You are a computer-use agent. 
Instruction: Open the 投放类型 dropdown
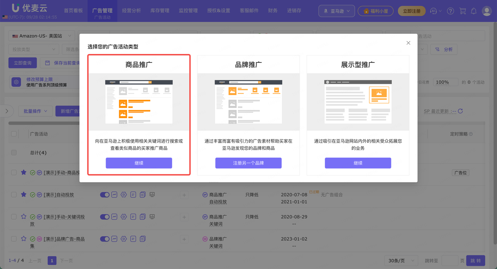click(x=34, y=49)
